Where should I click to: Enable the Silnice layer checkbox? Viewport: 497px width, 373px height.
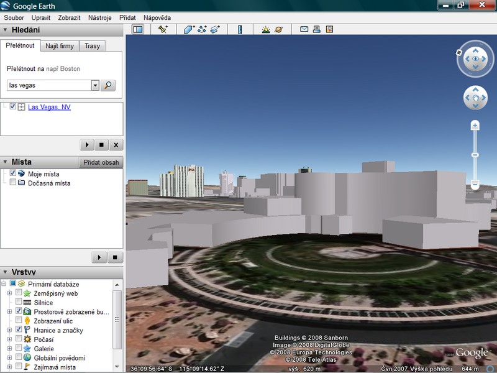(19, 302)
